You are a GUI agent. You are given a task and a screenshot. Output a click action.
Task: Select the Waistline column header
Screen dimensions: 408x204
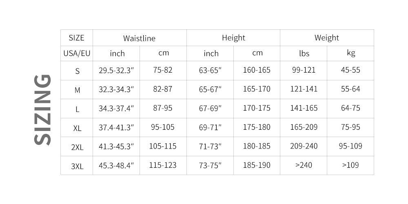139,38
